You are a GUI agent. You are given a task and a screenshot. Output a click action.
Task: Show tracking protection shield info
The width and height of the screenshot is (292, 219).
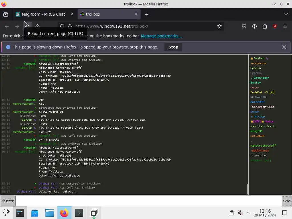coord(62,26)
